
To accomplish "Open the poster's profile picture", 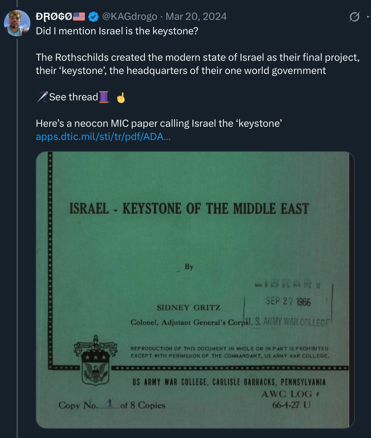I will point(17,23).
